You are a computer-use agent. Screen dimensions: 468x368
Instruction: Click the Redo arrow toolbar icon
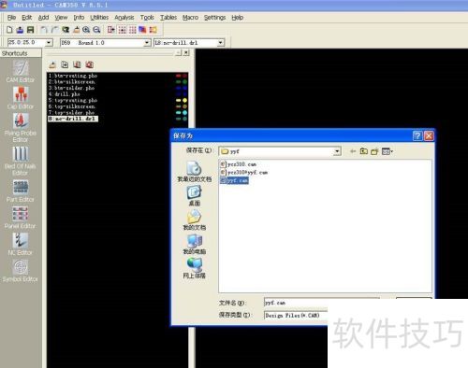coord(54,30)
